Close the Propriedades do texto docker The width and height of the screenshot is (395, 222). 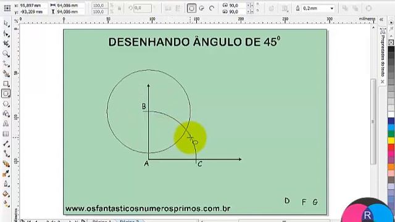[x=383, y=81]
